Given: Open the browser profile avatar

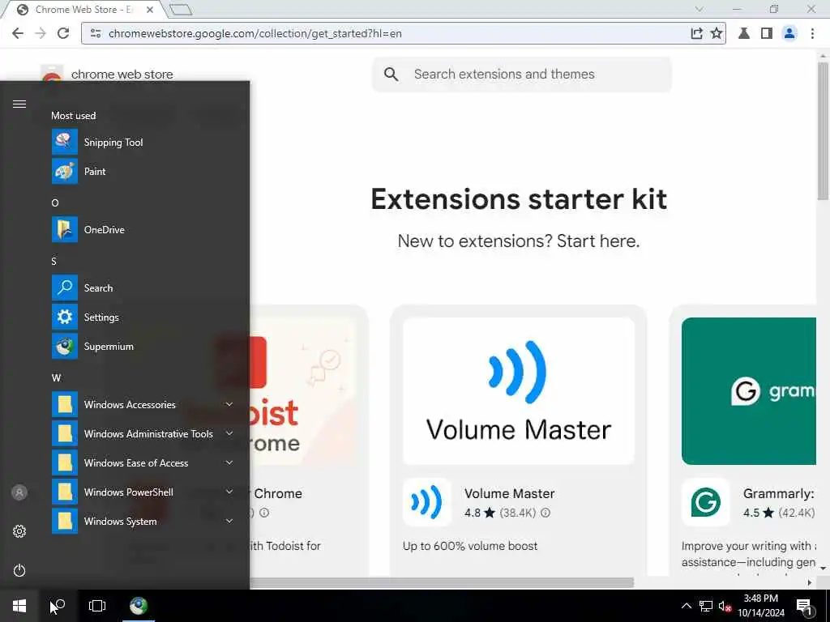Looking at the screenshot, I should click(x=789, y=33).
